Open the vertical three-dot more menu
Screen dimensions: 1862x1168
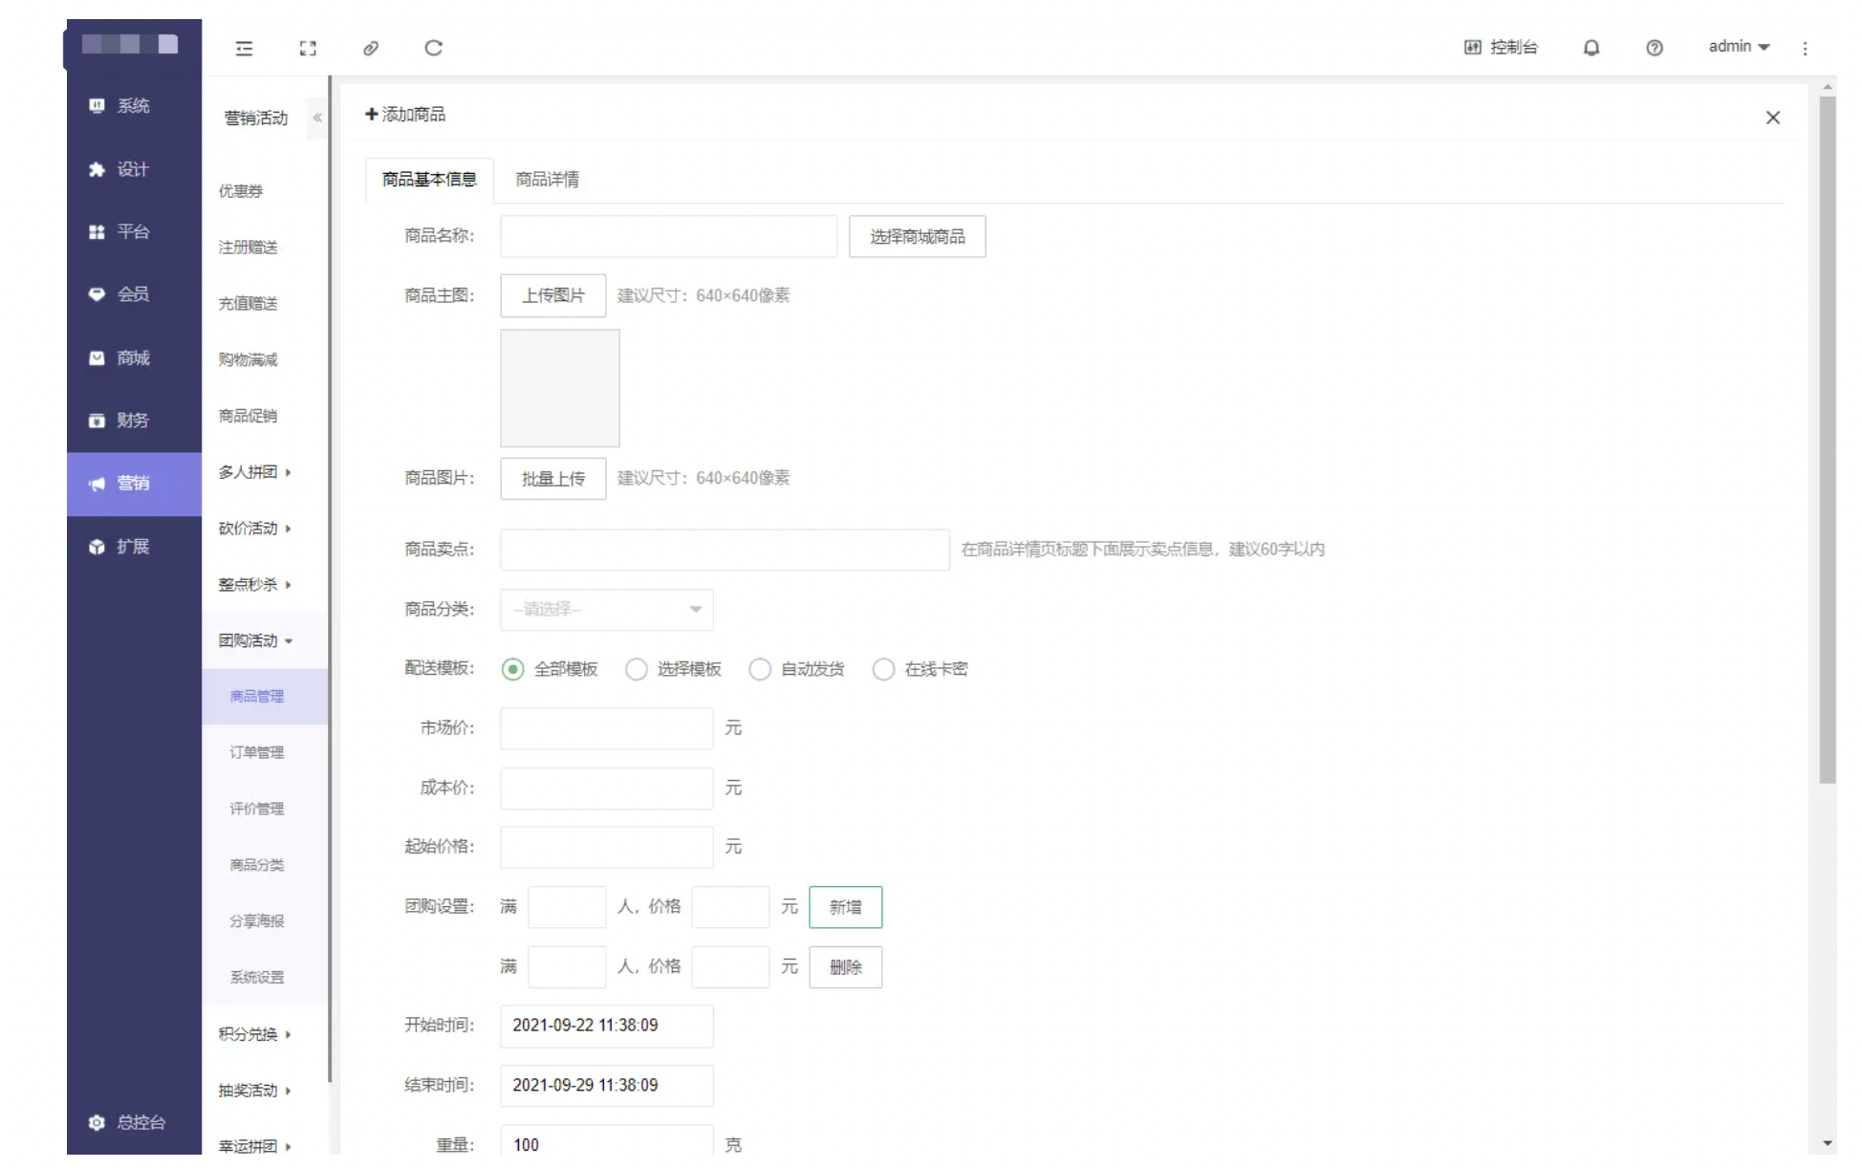pos(1805,48)
